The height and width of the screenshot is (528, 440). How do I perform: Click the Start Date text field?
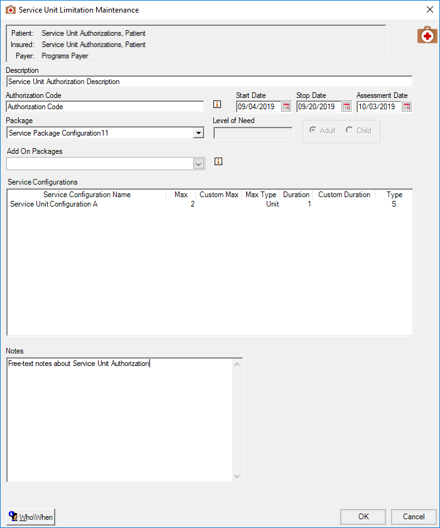(x=259, y=107)
